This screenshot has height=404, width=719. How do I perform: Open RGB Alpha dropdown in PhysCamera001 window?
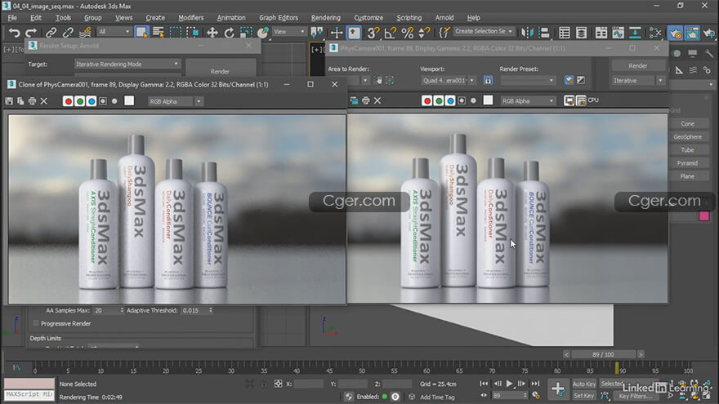pos(528,100)
